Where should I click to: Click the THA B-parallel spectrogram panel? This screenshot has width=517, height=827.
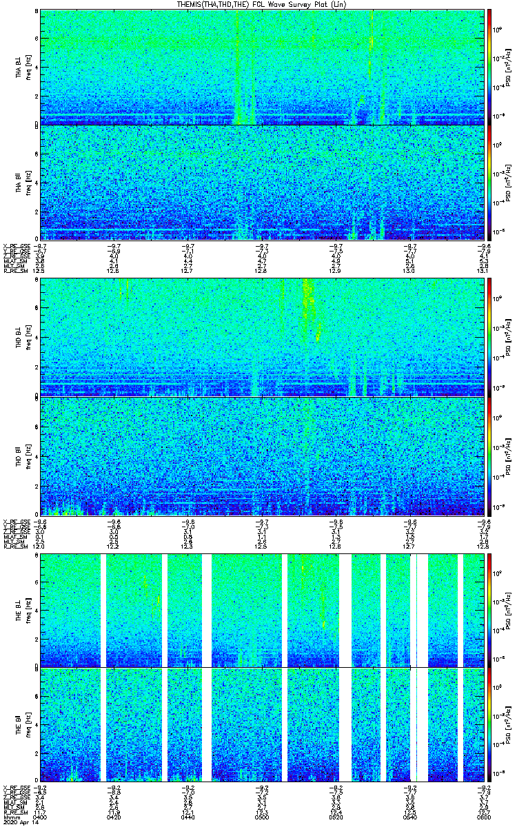tap(262, 183)
